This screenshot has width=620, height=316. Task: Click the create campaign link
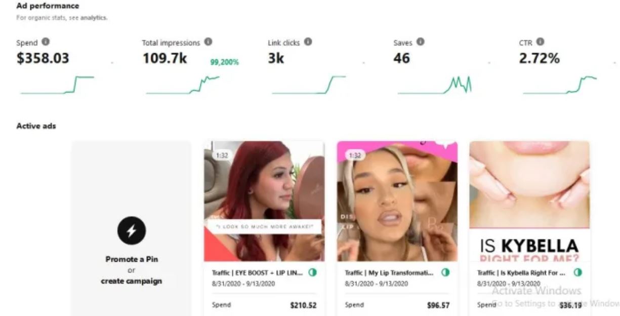click(x=132, y=281)
